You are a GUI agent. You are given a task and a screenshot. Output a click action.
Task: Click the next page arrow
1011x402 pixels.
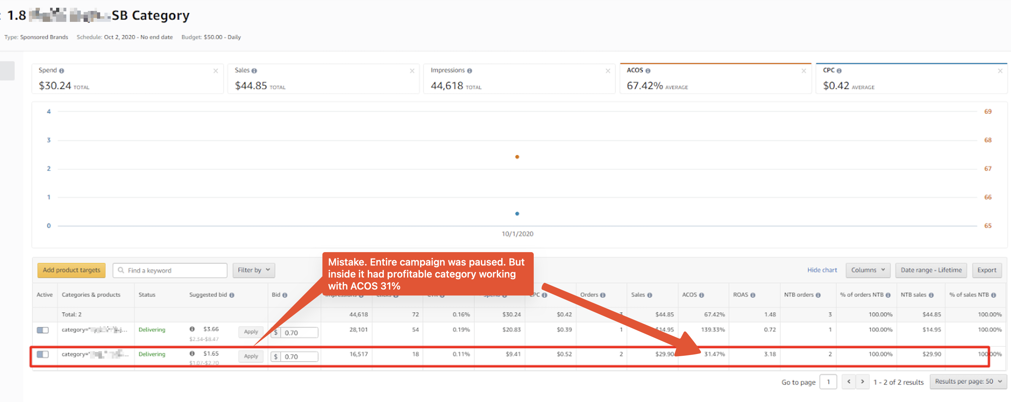(x=862, y=382)
